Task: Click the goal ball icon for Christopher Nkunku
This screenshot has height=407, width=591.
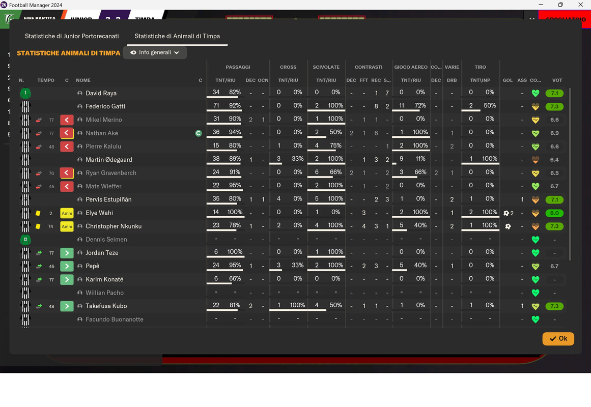Action: (508, 226)
